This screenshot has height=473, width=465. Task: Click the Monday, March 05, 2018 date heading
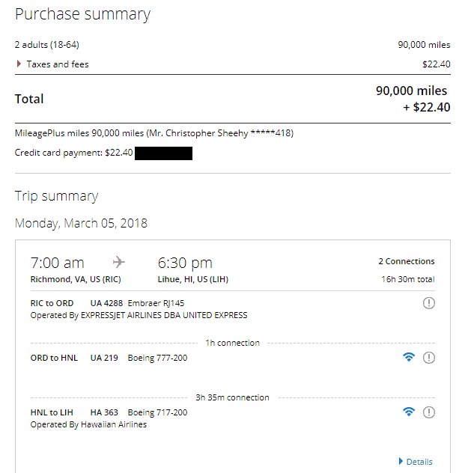tap(81, 223)
